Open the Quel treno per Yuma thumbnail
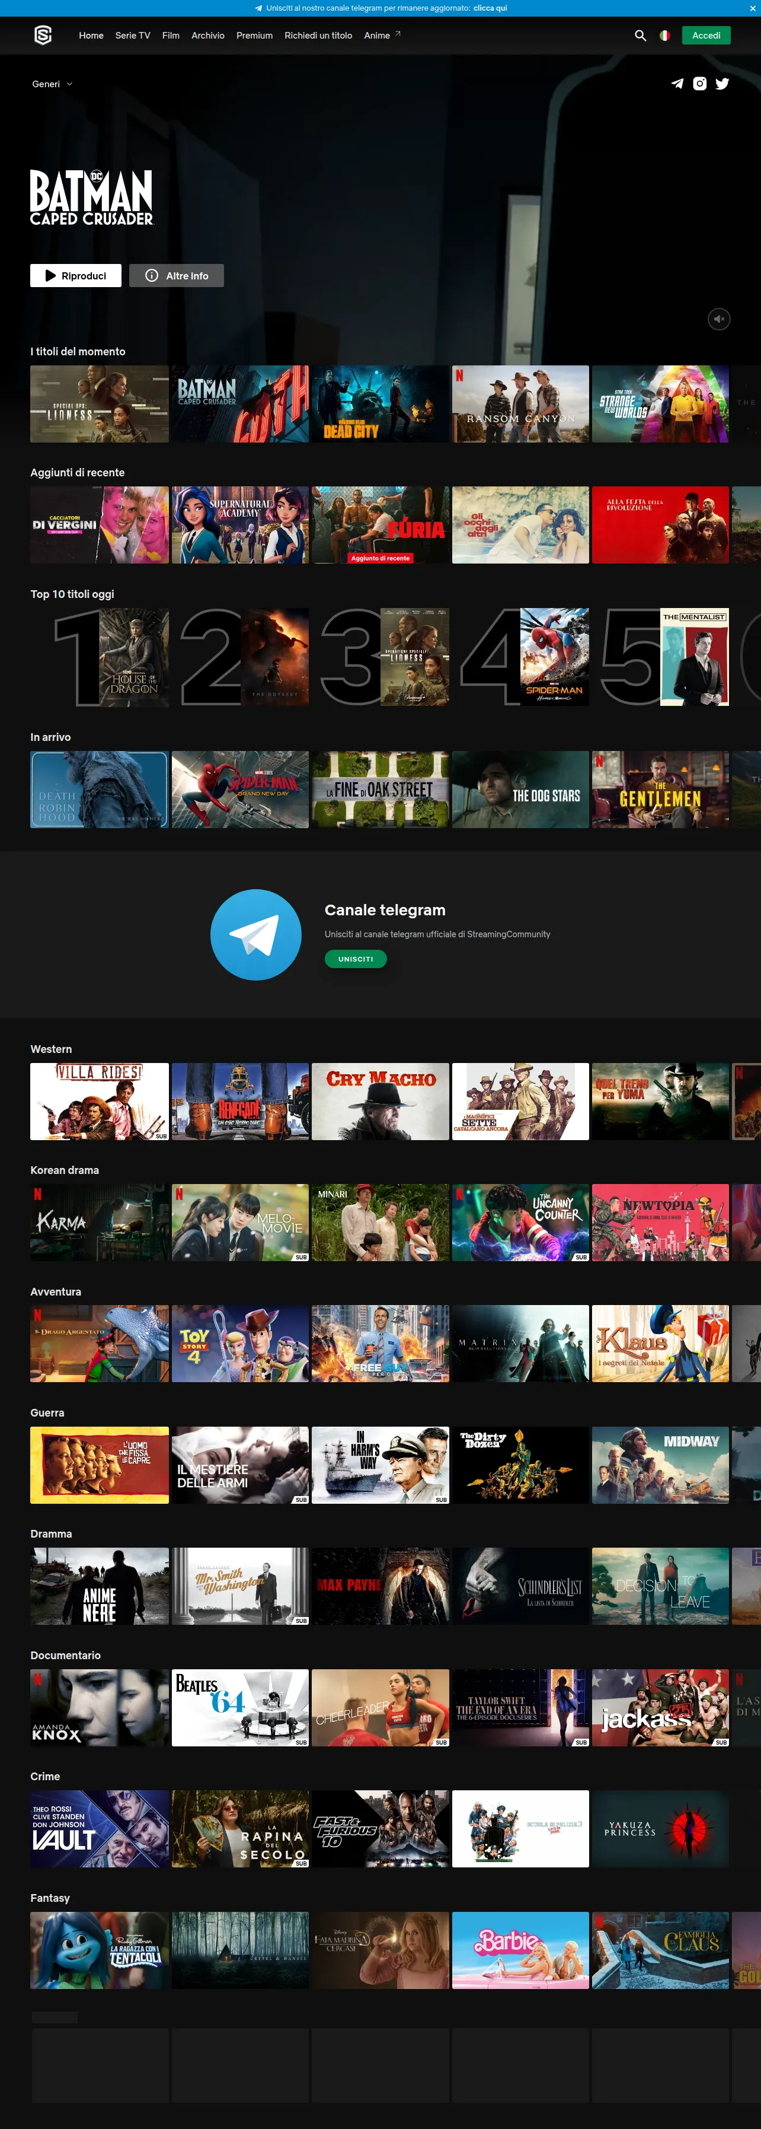 tap(660, 1102)
